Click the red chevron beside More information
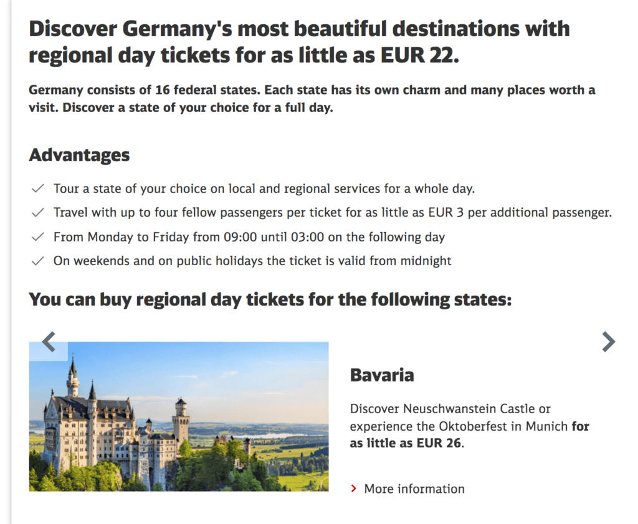Screen dimensions: 638x524 [354, 489]
